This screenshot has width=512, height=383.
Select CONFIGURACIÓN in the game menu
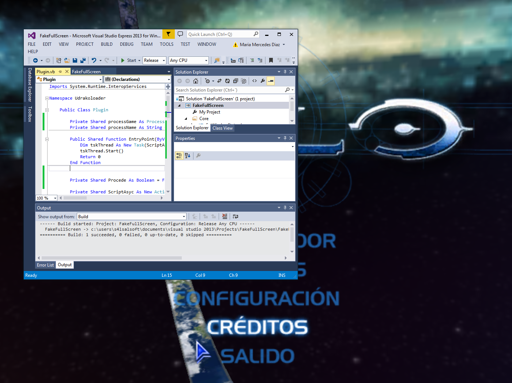[256, 298]
